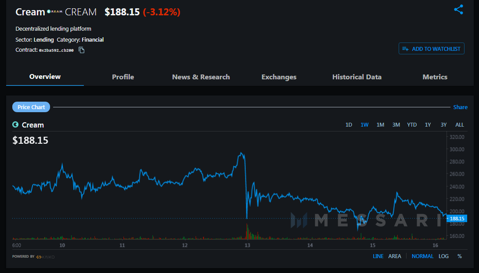Image resolution: width=479 pixels, height=273 pixels.
Task: Enable percent change view with the % control
Action: coord(459,256)
